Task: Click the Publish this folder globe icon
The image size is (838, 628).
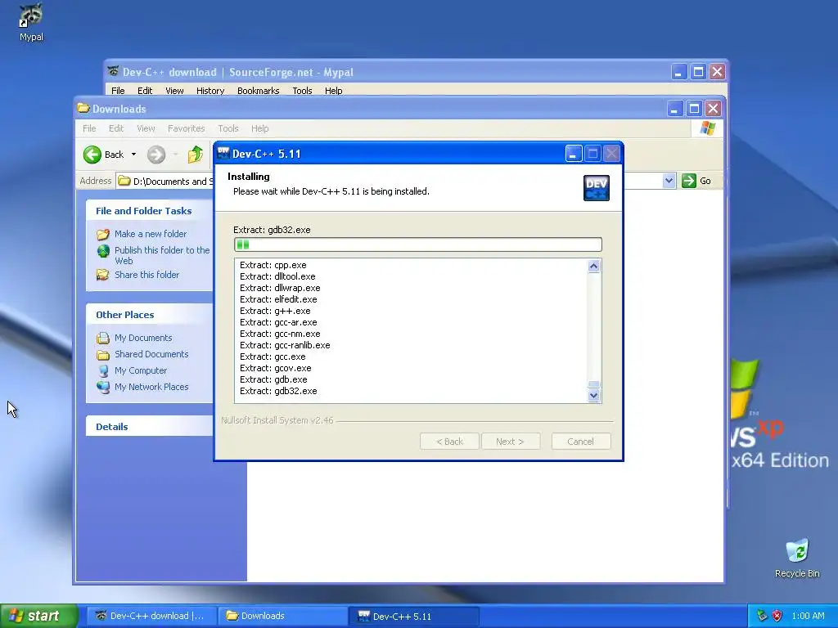Action: click(103, 251)
